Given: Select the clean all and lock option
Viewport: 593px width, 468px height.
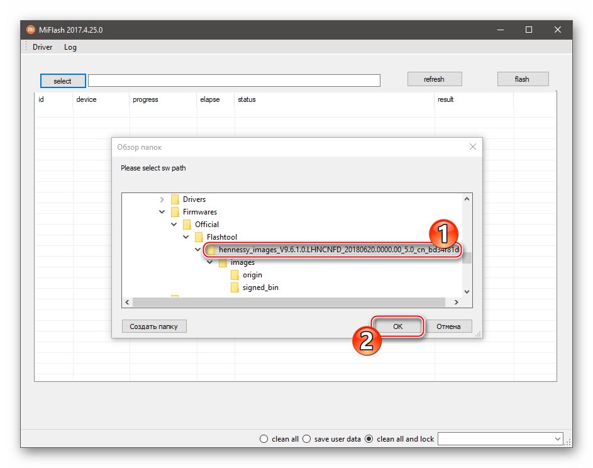Looking at the screenshot, I should pyautogui.click(x=369, y=439).
